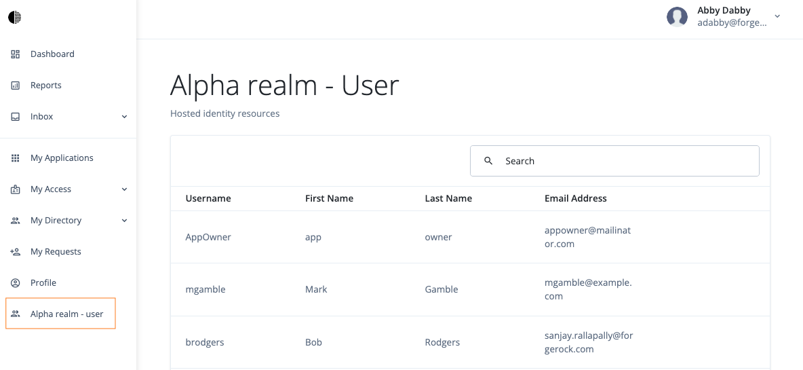The height and width of the screenshot is (370, 803).
Task: Expand the My Access submenu chevron
Action: pyautogui.click(x=124, y=189)
